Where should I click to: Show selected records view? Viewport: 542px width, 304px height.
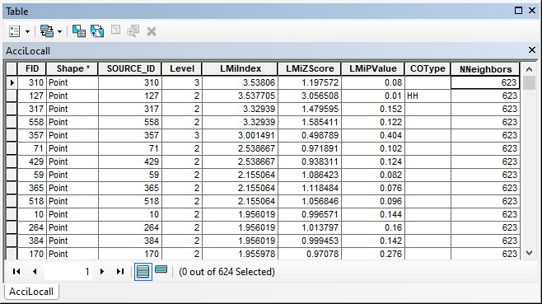(x=161, y=269)
